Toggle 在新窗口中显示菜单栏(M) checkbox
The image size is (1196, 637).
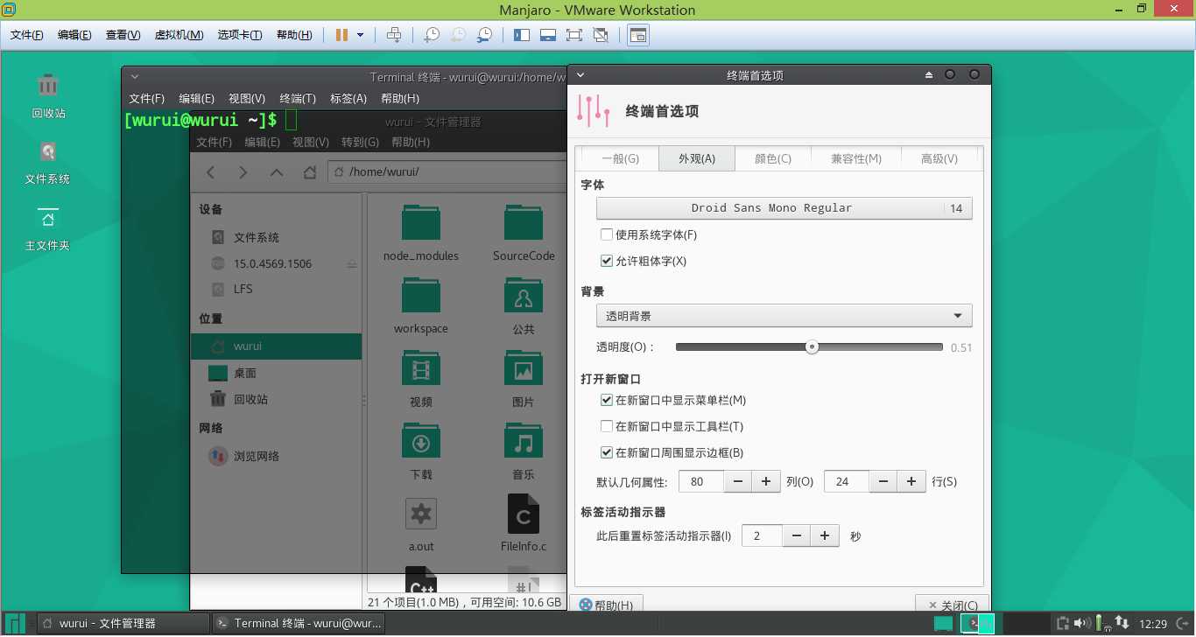pos(607,400)
